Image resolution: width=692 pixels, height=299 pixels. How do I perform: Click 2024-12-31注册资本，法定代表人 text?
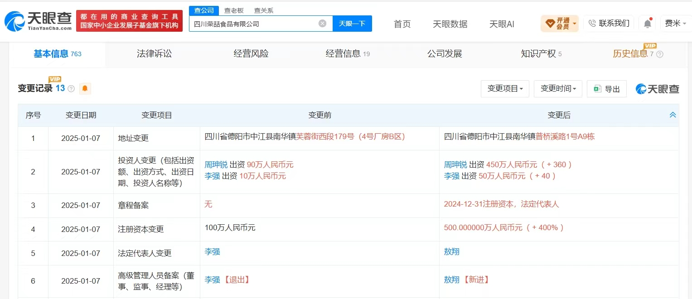pos(501,204)
